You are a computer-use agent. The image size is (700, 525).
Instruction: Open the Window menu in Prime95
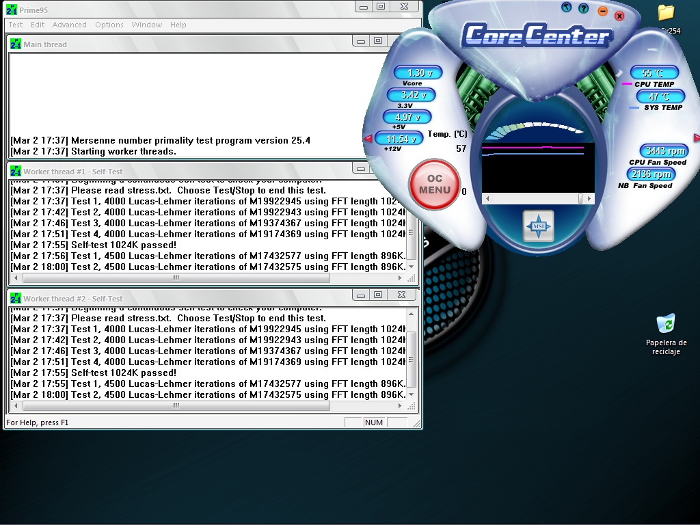(147, 25)
